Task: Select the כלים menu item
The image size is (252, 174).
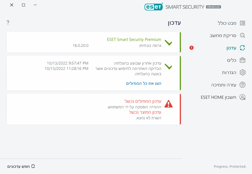Action: pyautogui.click(x=232, y=60)
